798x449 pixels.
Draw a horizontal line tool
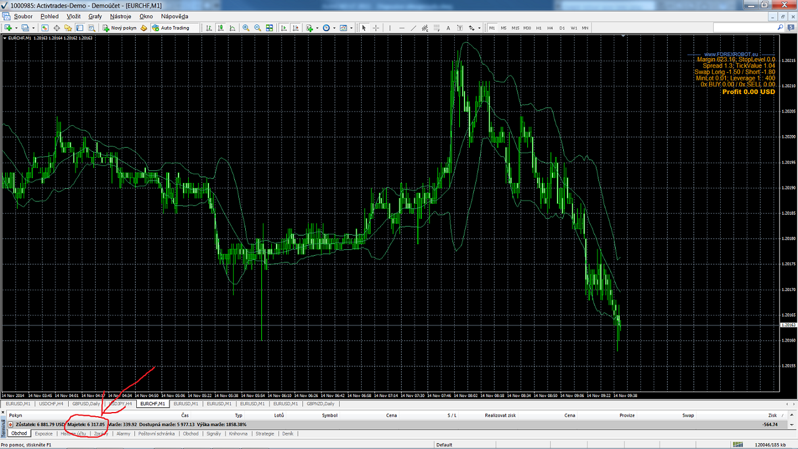point(402,28)
